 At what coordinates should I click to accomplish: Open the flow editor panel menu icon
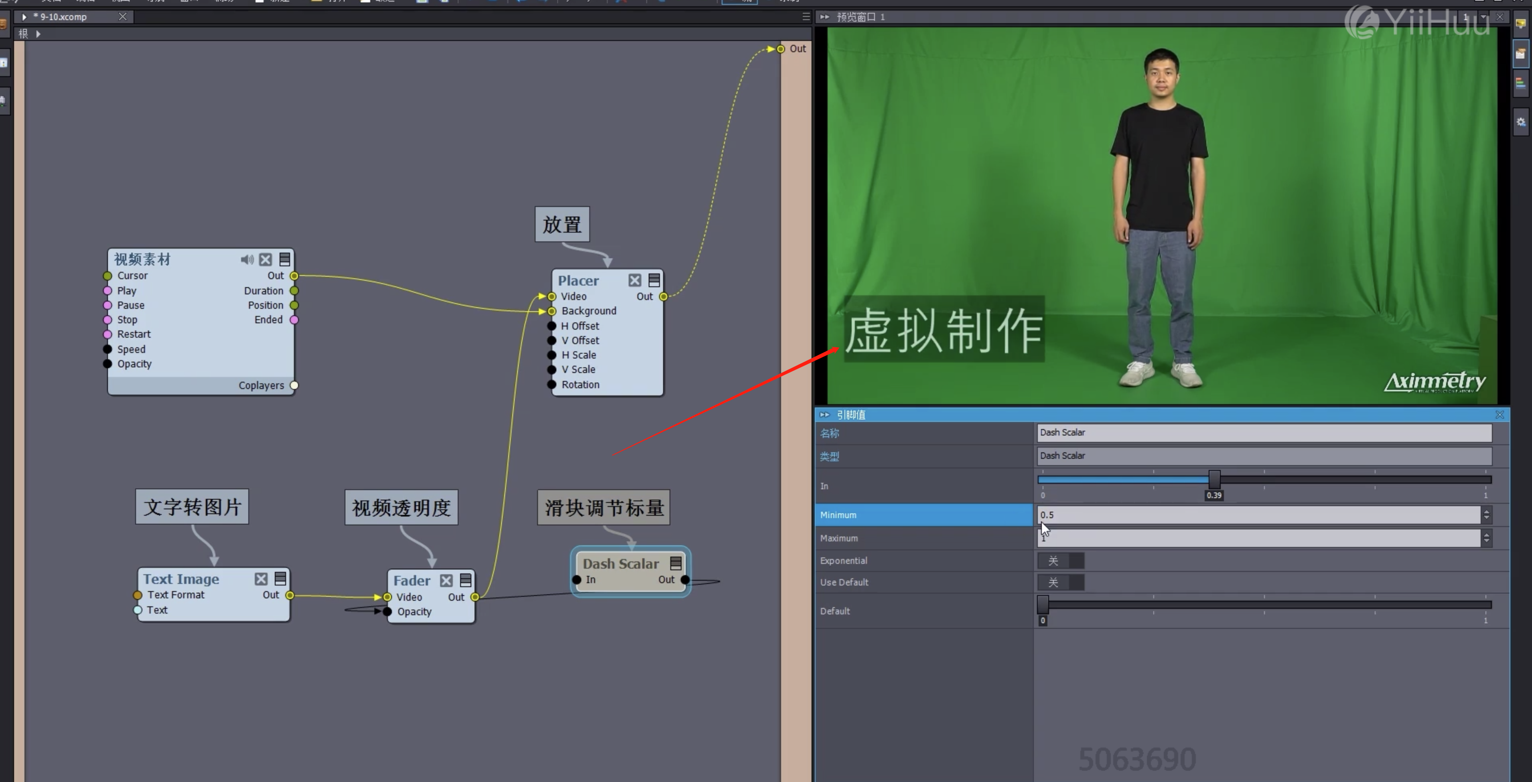click(x=806, y=17)
